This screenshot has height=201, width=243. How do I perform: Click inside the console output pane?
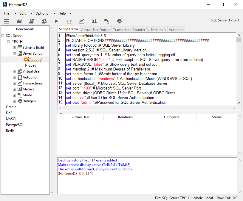pos(147,176)
